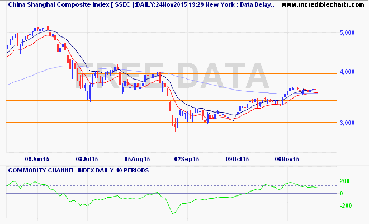Screen dimensions: 369x224
Task: Click the lowest candlestick below 3,000
Action: pos(175,124)
